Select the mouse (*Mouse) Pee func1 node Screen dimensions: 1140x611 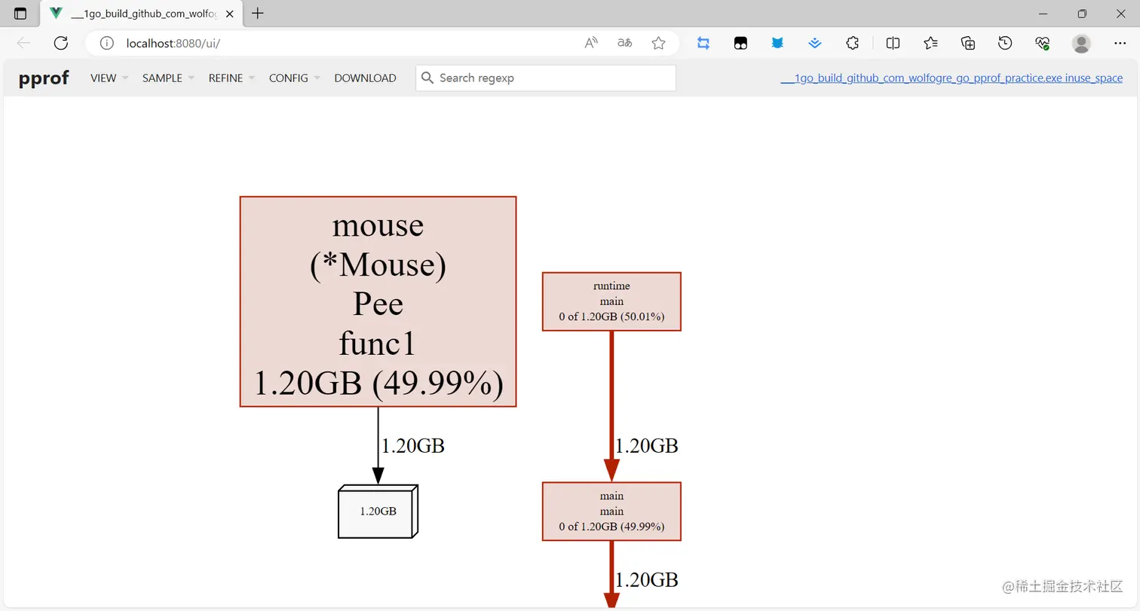coord(378,301)
